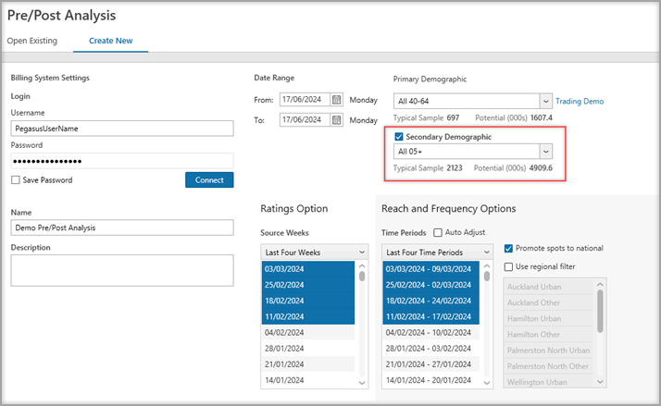Click into the Description text box
661x406 pixels.
point(122,270)
